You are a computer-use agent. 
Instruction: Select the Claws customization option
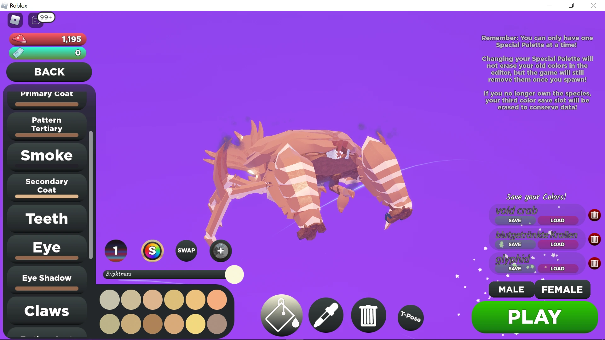pos(47,311)
